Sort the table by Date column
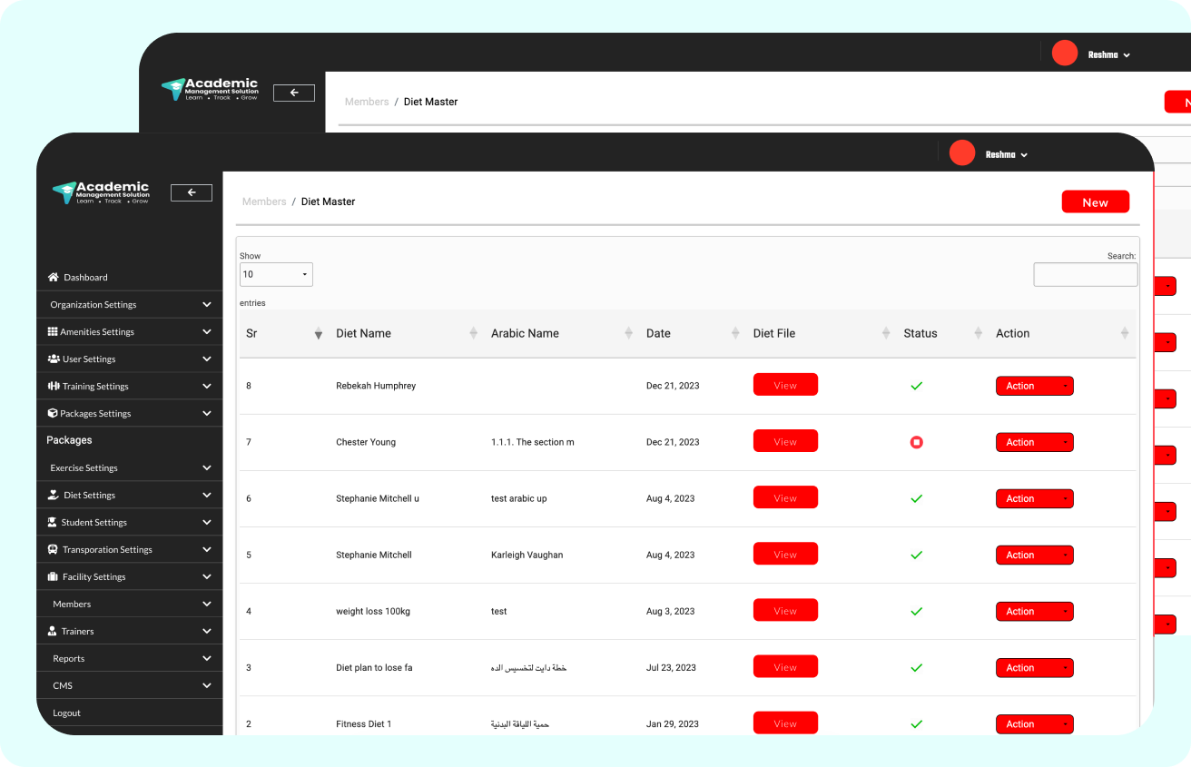Image resolution: width=1191 pixels, height=767 pixels. 658,333
